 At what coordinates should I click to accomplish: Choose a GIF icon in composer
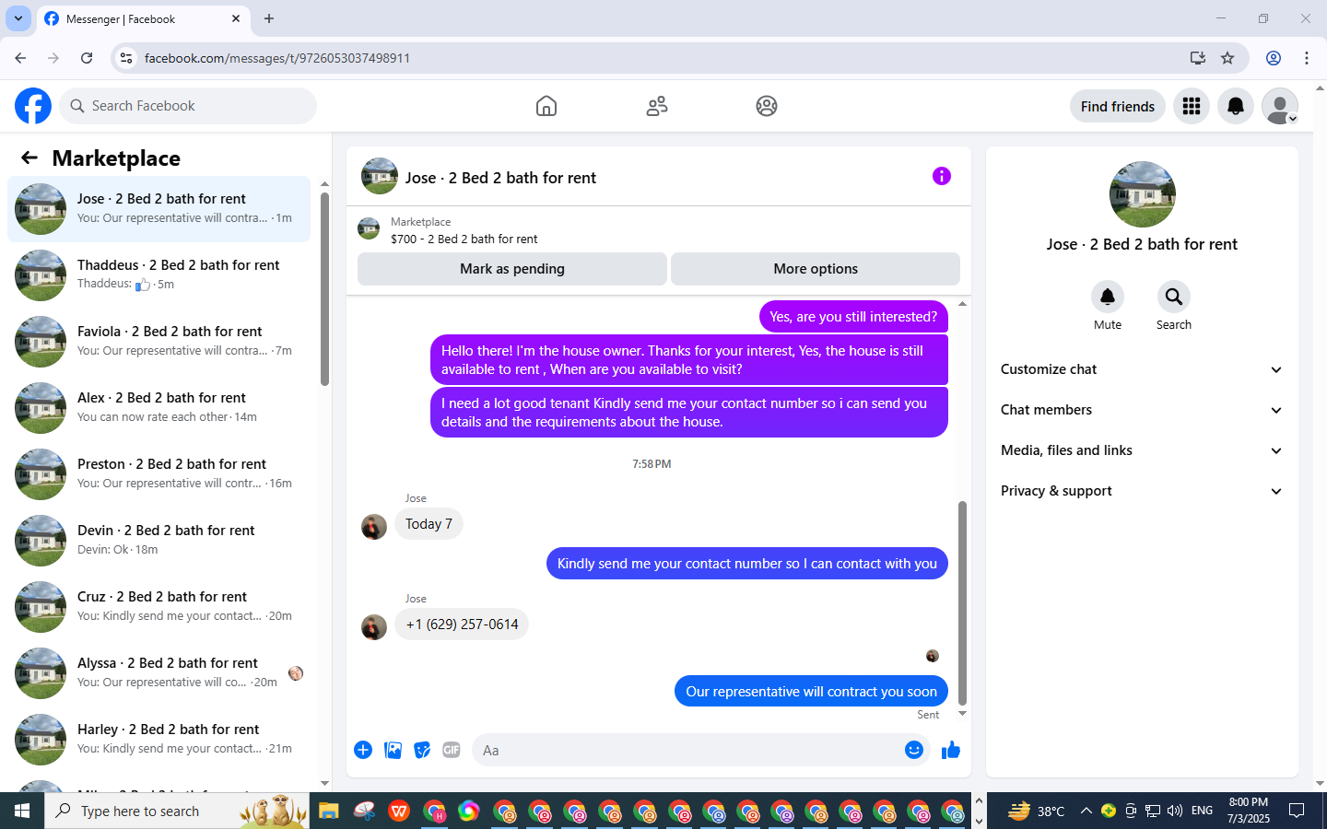coord(451,750)
